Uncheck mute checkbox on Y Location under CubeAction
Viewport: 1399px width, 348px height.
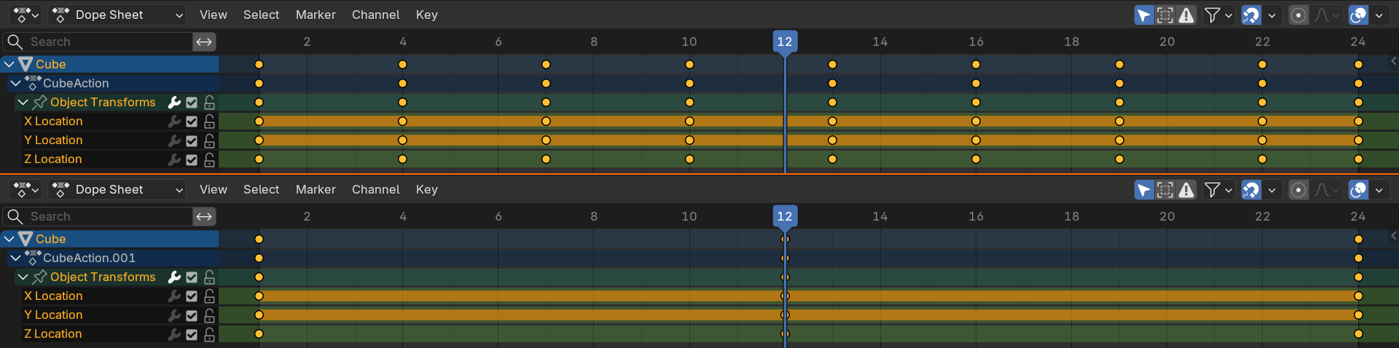pos(192,140)
